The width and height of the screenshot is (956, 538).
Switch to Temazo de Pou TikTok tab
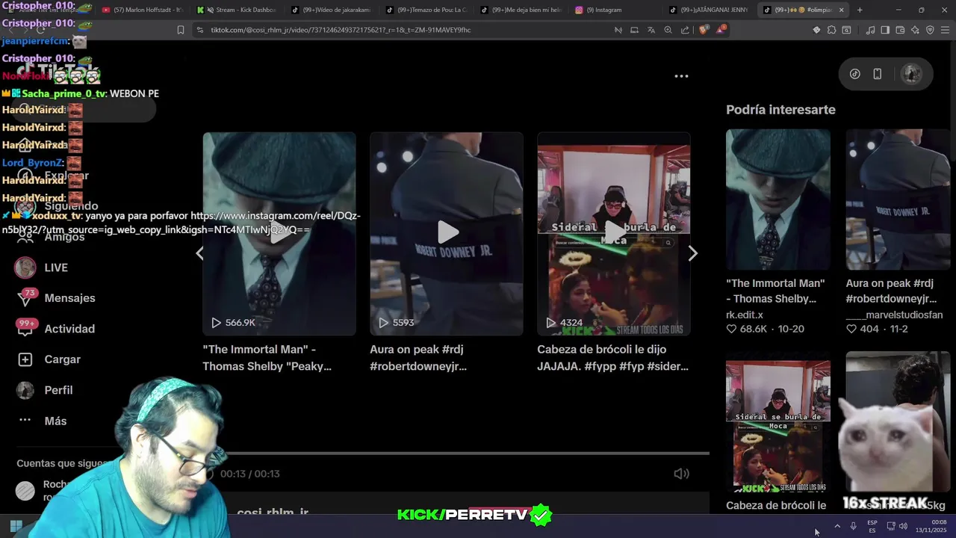(428, 10)
